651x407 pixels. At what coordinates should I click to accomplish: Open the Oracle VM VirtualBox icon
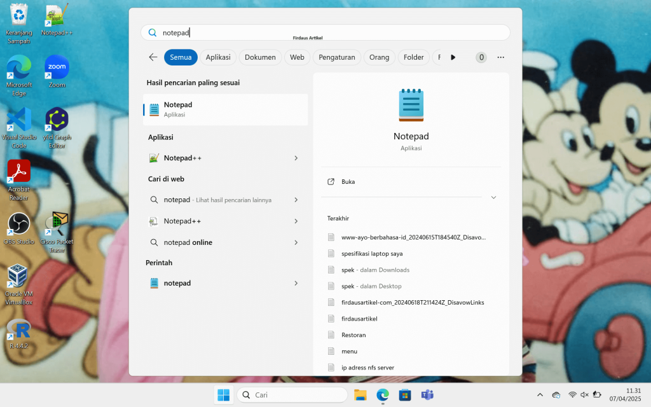(x=18, y=277)
